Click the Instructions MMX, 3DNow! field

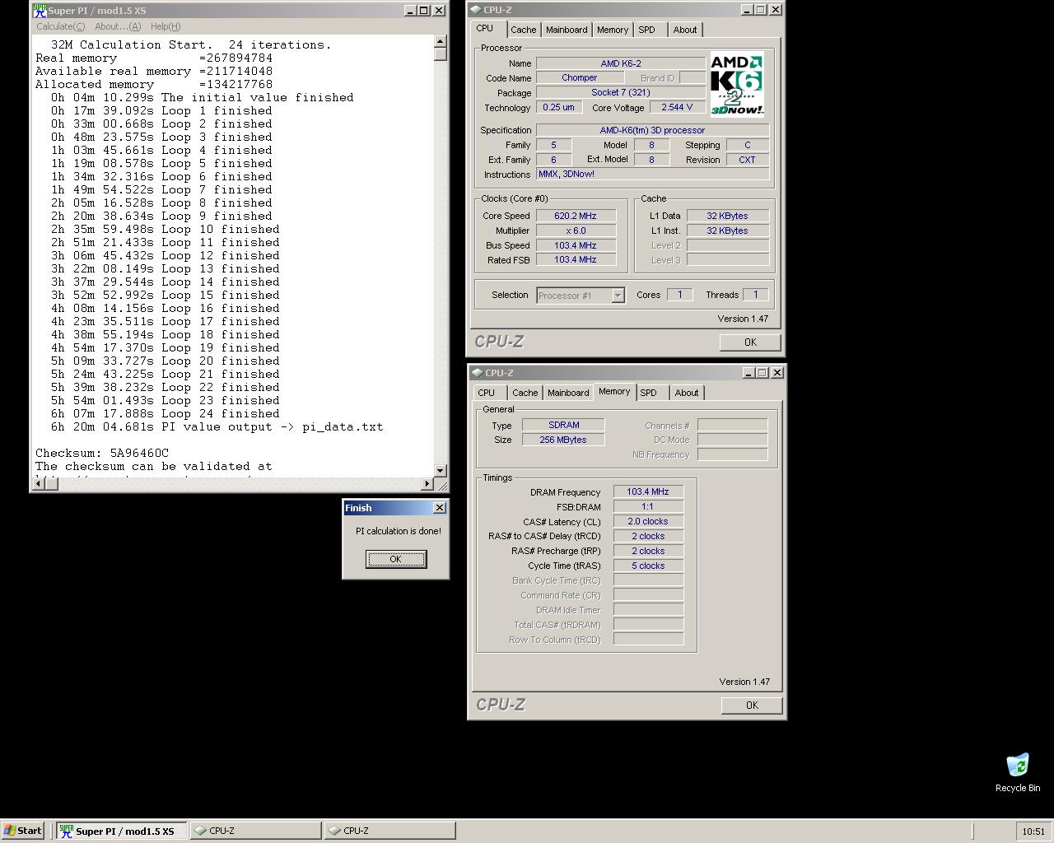pos(652,175)
